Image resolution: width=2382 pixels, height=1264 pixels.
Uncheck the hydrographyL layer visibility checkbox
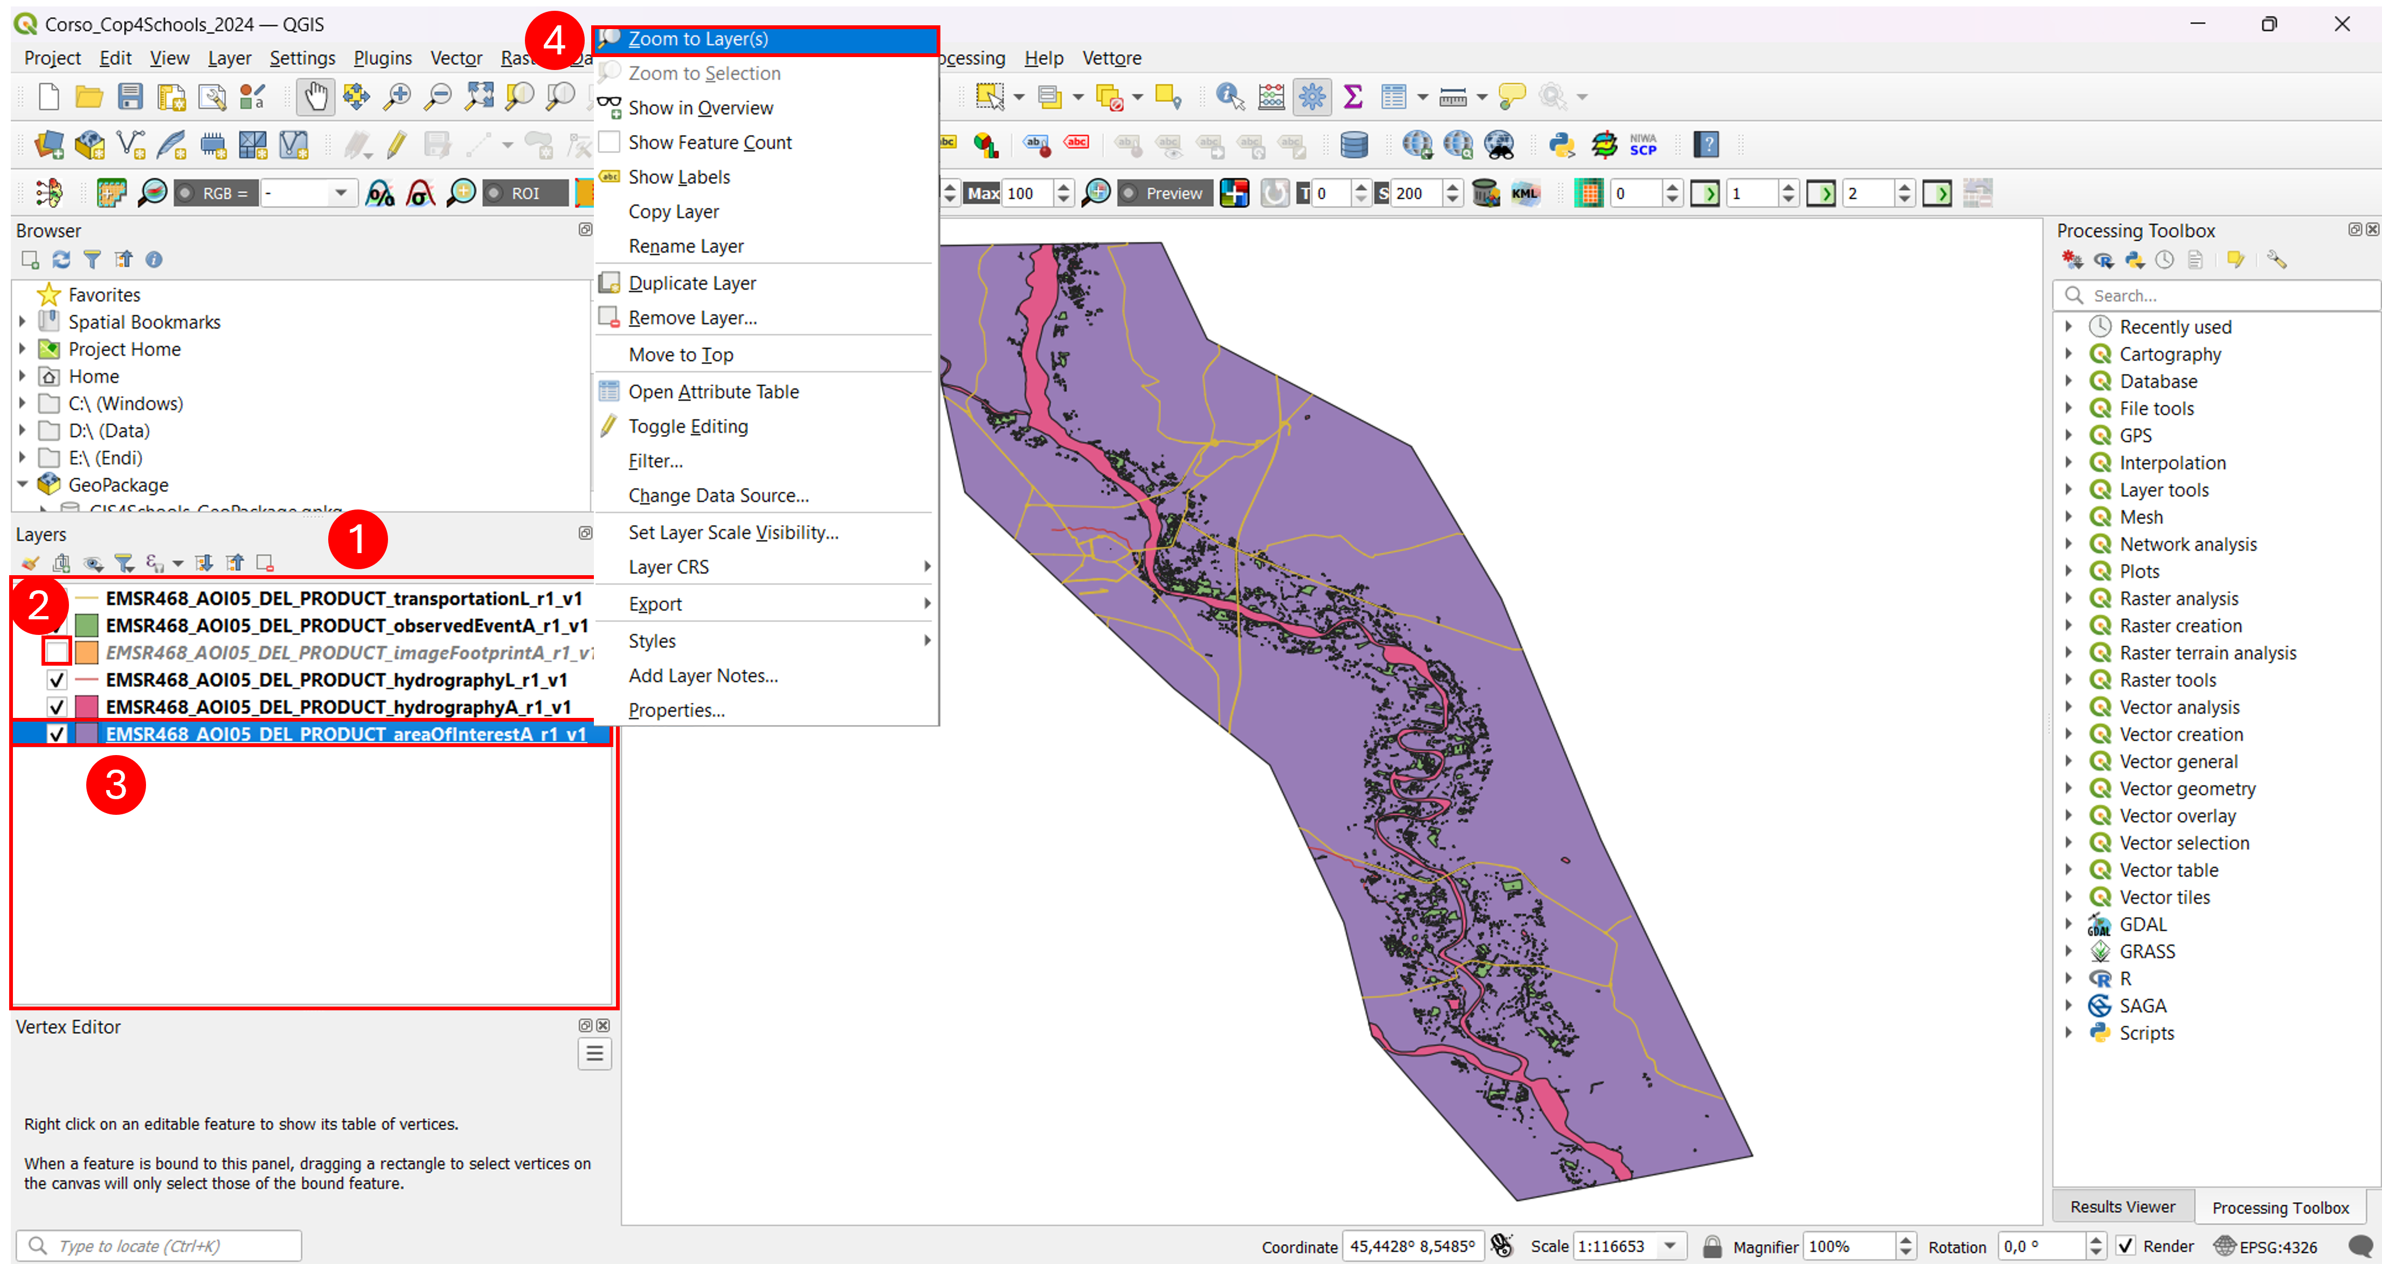57,680
